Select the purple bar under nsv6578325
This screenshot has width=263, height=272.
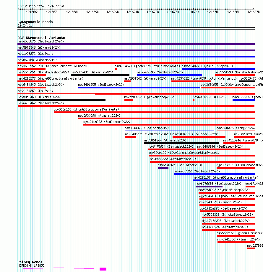[x=163, y=168]
